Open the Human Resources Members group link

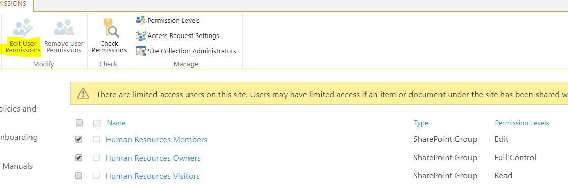coord(156,140)
